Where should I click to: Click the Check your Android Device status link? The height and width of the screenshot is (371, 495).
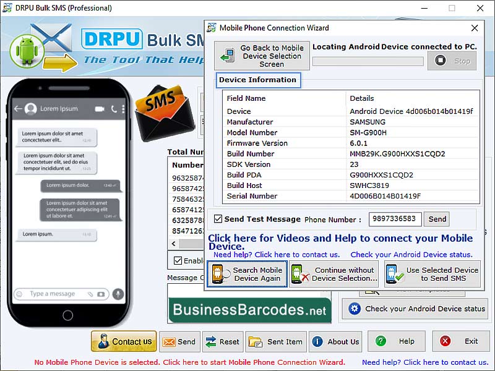click(411, 254)
